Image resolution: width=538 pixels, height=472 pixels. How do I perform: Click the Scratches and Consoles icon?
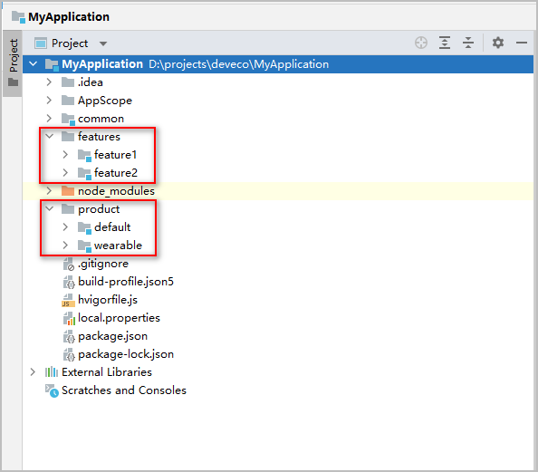coord(52,390)
